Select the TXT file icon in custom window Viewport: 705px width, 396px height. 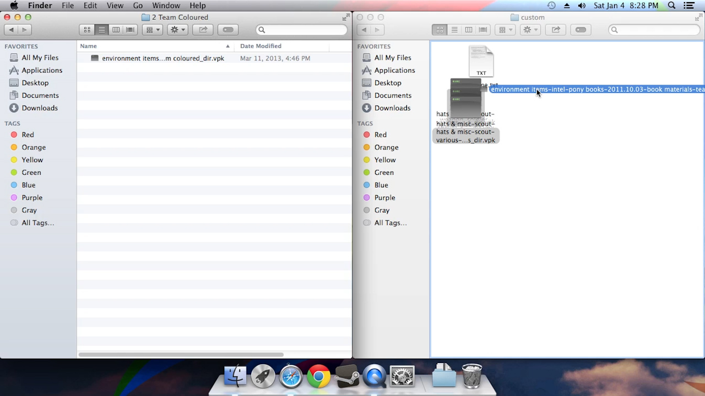(x=481, y=62)
